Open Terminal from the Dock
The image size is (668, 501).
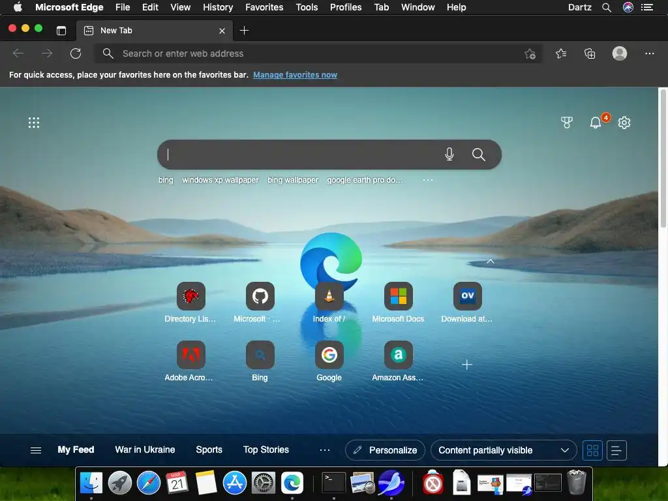(333, 483)
